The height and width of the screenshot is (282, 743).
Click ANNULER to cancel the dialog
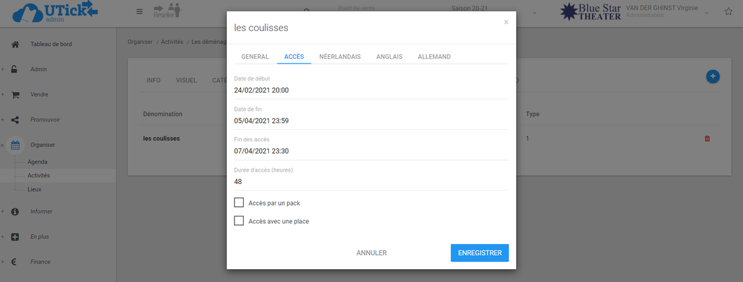click(x=371, y=253)
